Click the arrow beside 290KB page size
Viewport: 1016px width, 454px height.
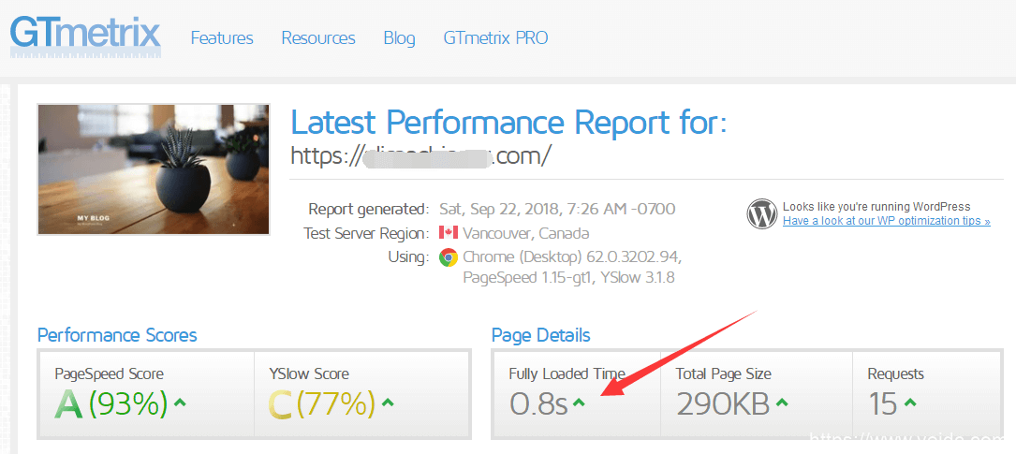(x=782, y=403)
